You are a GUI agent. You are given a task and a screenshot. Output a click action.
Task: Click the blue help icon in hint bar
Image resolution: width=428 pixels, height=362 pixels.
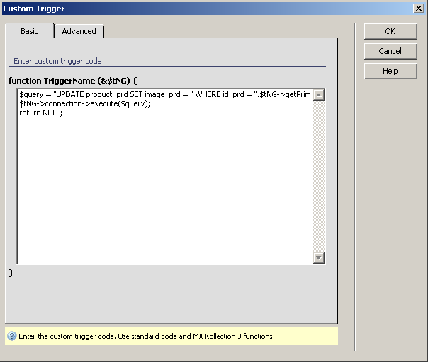point(12,336)
